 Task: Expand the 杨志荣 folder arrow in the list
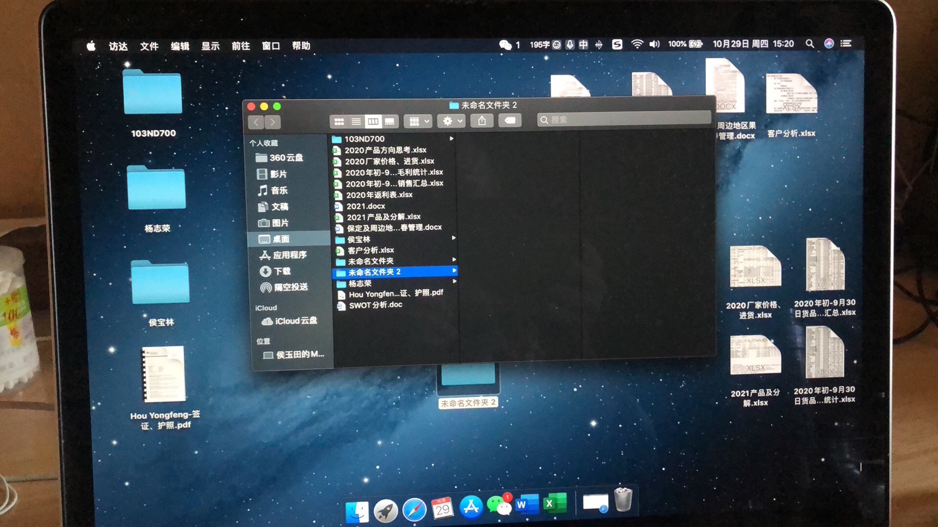(x=455, y=281)
